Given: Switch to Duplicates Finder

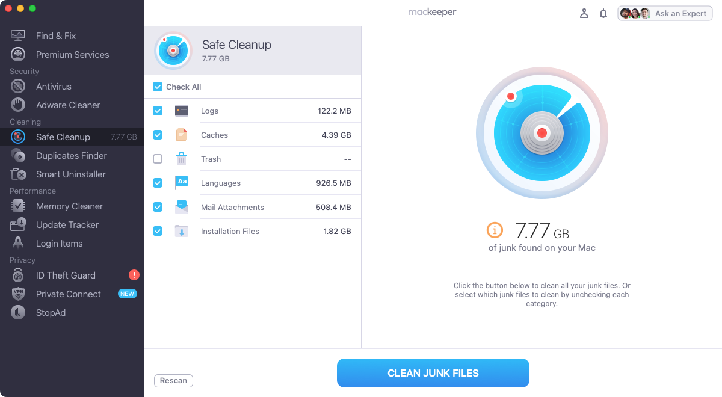Looking at the screenshot, I should coord(72,155).
